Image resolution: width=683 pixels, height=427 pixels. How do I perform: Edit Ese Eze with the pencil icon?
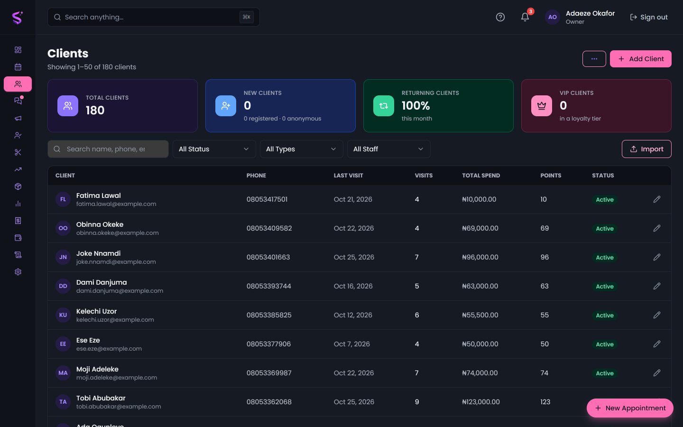coord(657,344)
